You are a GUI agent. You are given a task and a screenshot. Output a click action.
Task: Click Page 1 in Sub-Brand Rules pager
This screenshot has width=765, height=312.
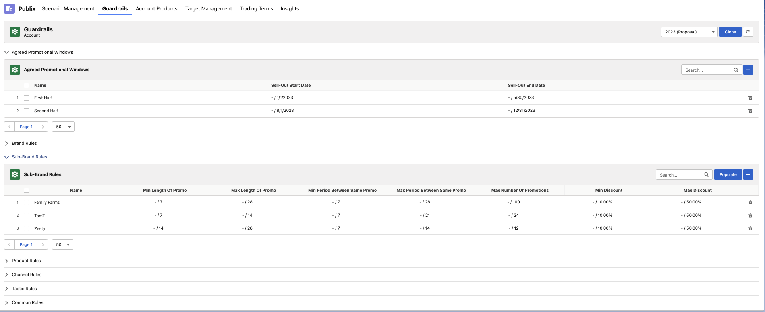tap(26, 244)
